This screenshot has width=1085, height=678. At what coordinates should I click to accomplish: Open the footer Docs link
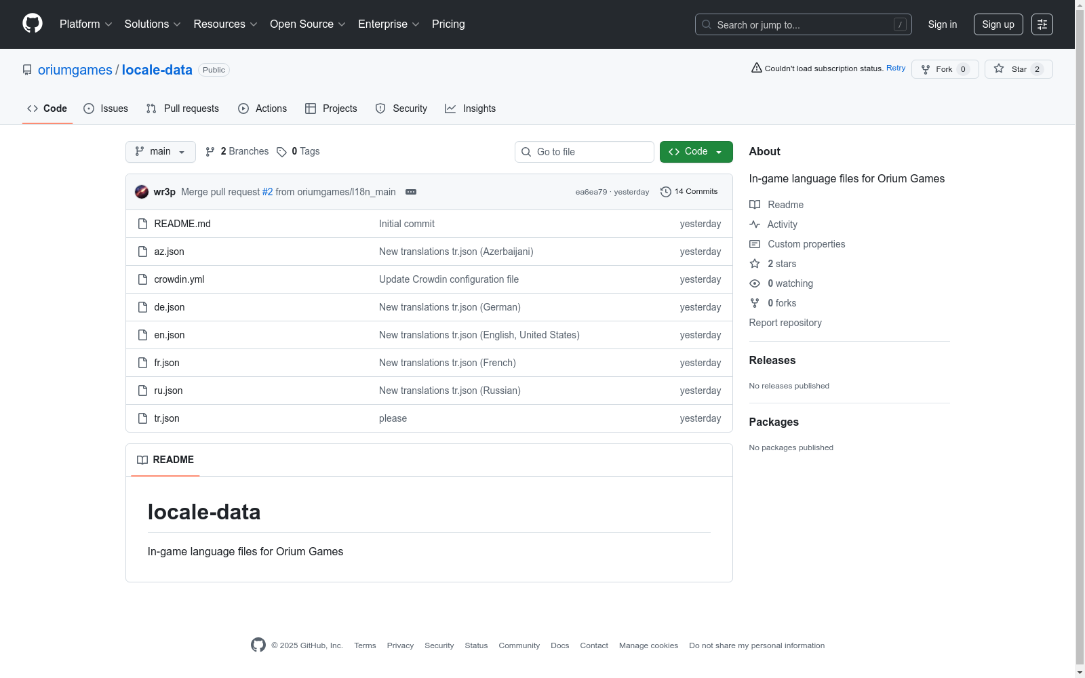click(x=560, y=645)
